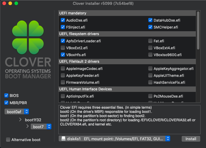
Task: Click the disk drive icon for disk4s1
Action: [x=63, y=139]
